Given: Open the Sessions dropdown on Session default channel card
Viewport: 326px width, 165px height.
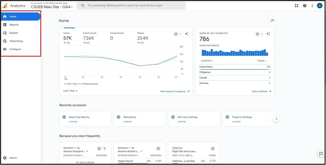Looking at the screenshot, I should 124,148.
